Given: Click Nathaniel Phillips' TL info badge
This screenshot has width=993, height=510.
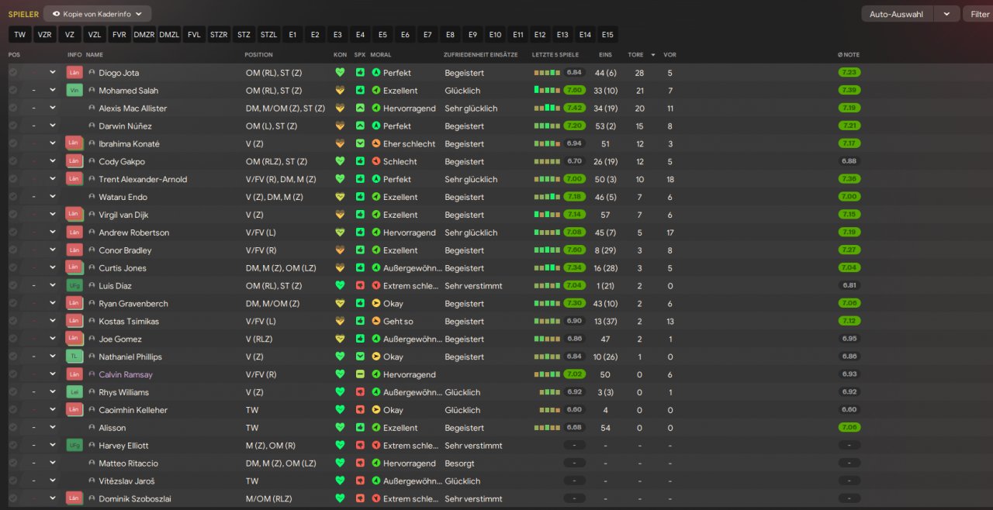Looking at the screenshot, I should click(x=74, y=357).
